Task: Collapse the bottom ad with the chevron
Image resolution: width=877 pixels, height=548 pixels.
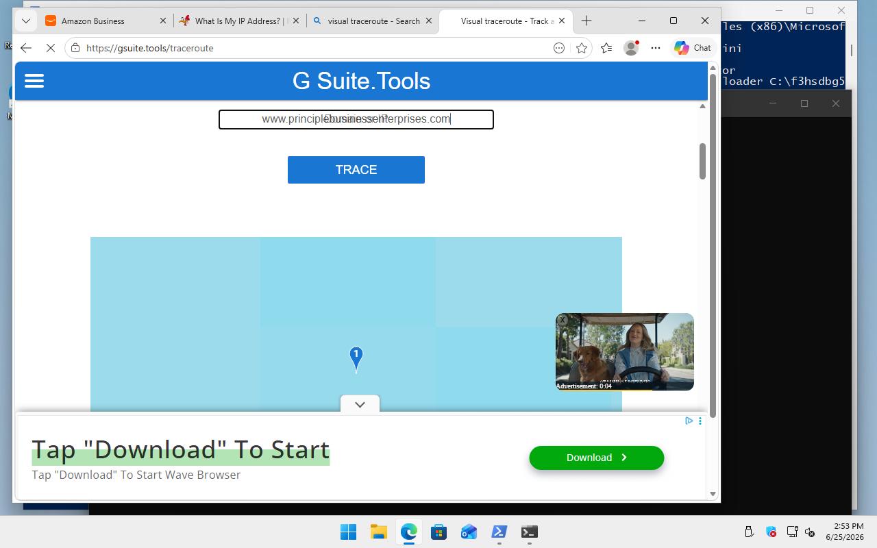Action: (x=360, y=404)
